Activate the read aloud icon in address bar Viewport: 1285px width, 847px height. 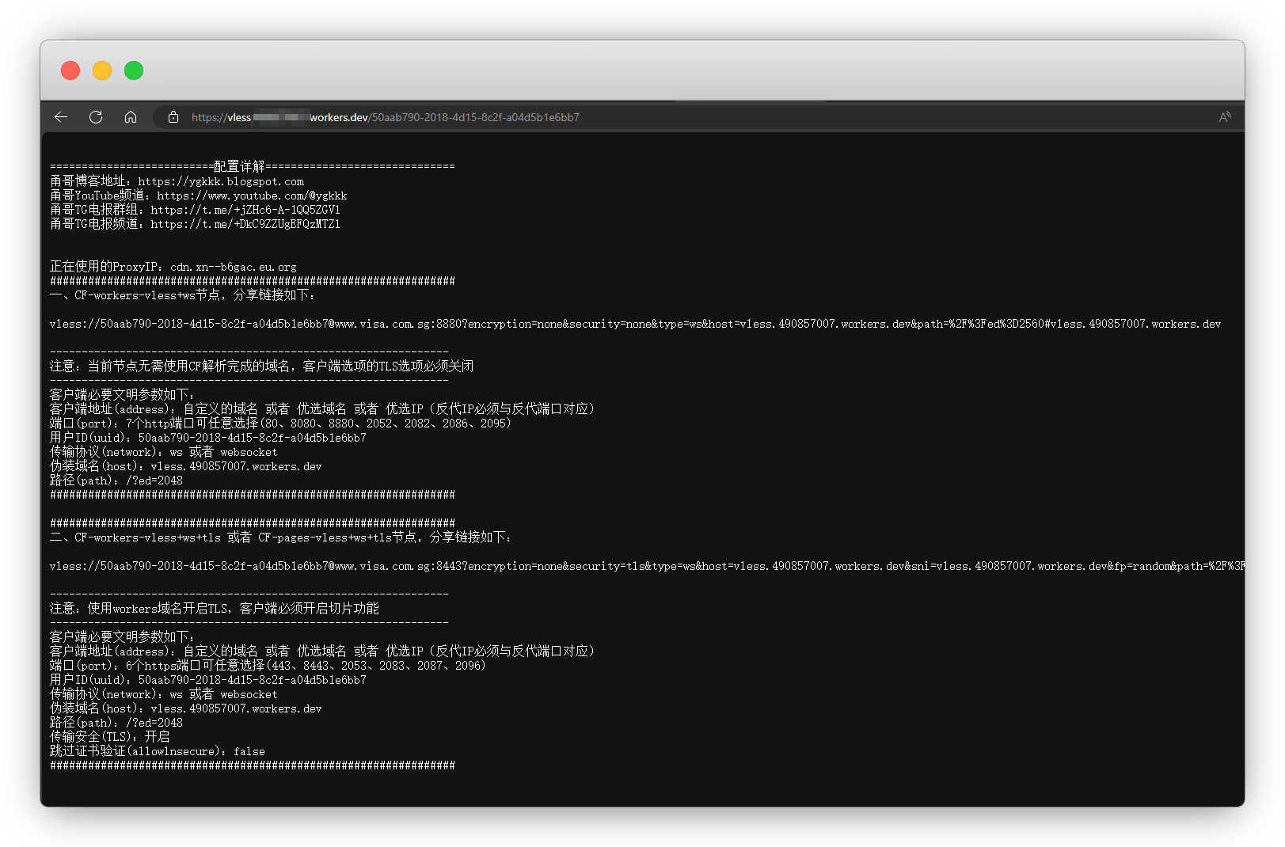1225,117
